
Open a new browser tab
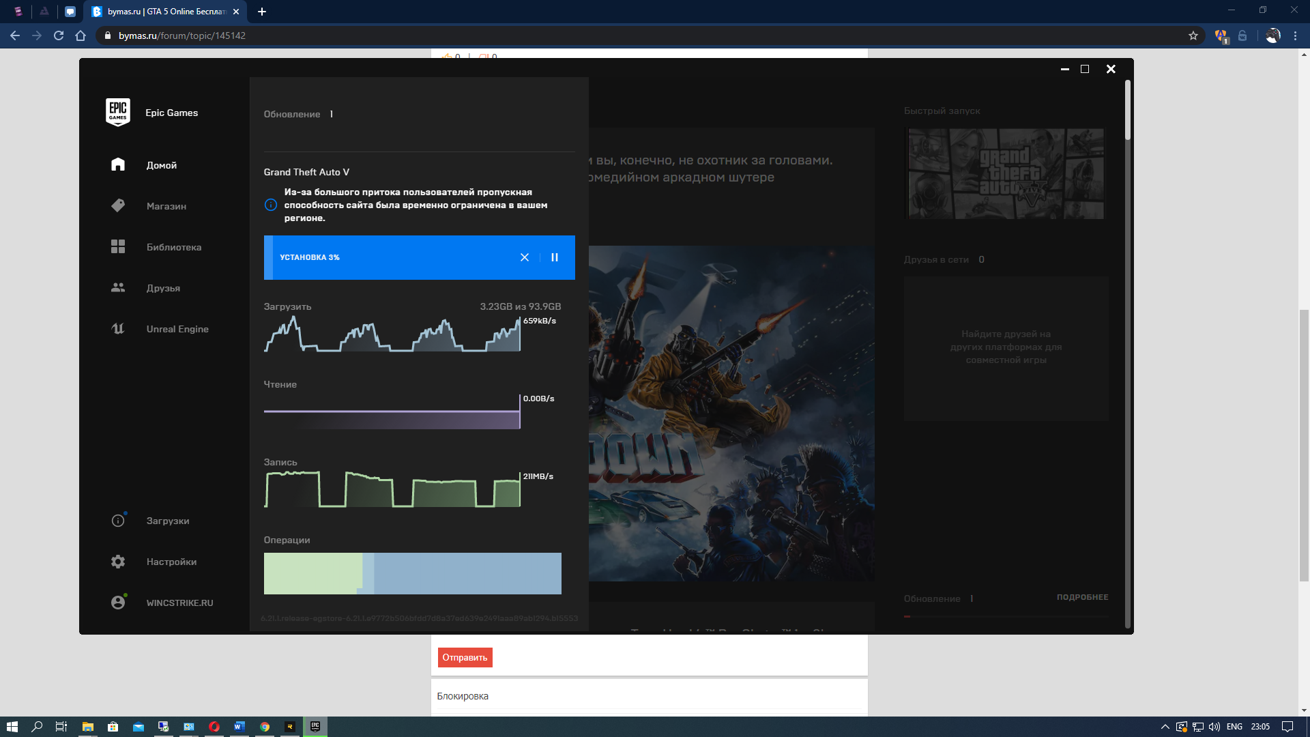pyautogui.click(x=262, y=12)
